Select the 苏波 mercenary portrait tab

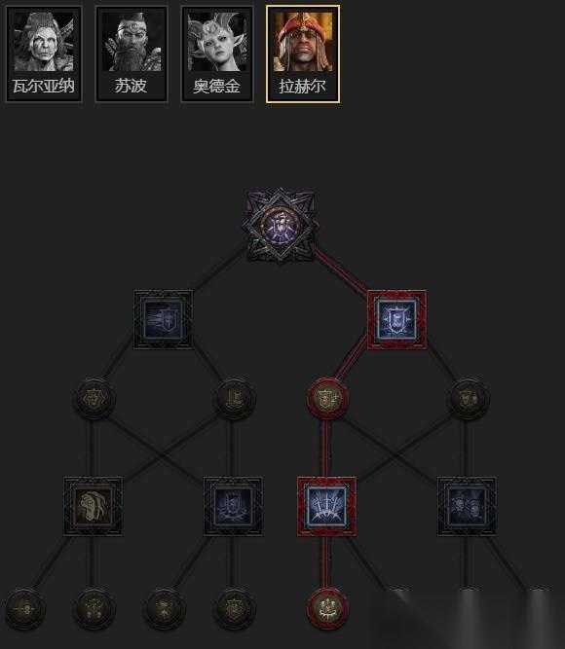click(132, 54)
